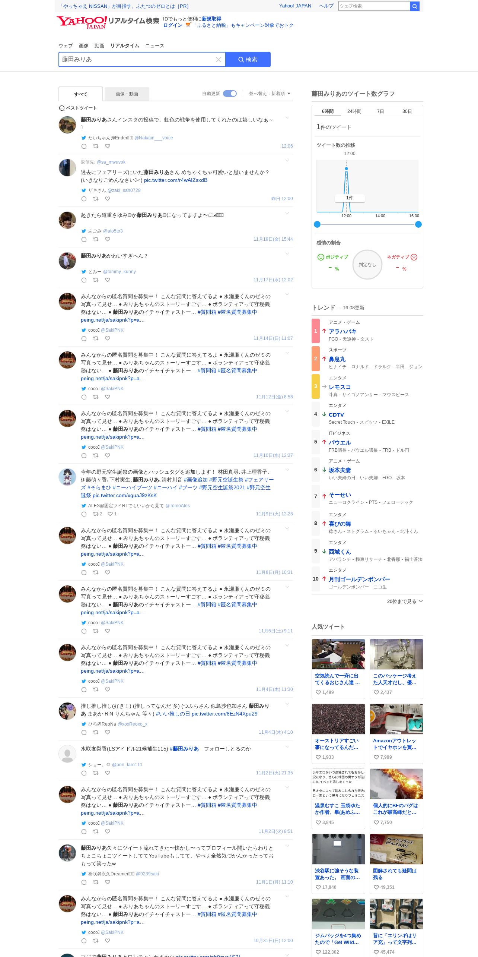
Task: Switch graph to the 7日 tab
Action: pyautogui.click(x=380, y=111)
